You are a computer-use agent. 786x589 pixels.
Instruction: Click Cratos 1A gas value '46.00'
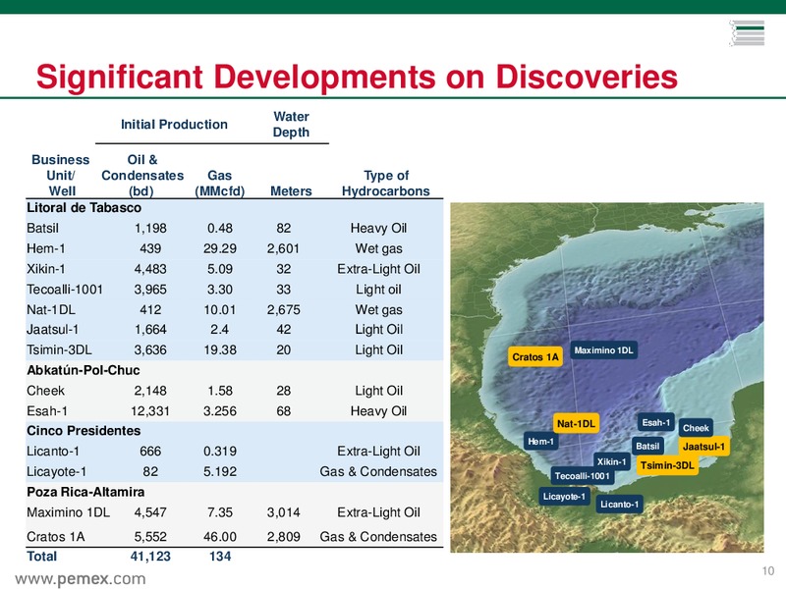(x=219, y=537)
